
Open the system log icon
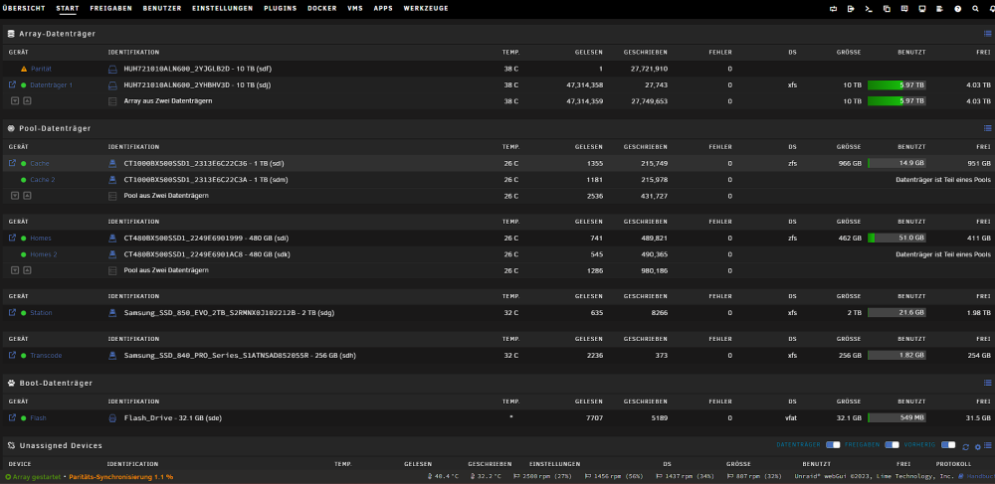click(940, 9)
